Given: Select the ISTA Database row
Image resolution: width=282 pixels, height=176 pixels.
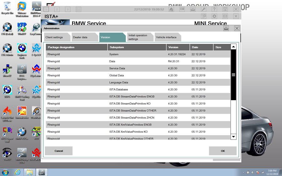Looking at the screenshot, I should (x=138, y=89).
